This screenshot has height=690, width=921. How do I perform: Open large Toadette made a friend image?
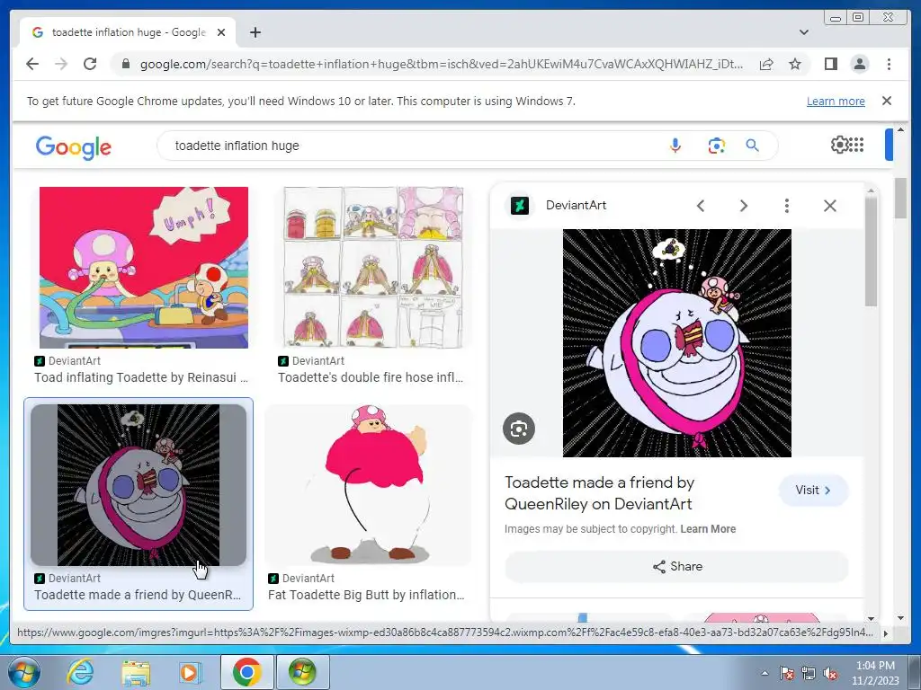point(676,343)
